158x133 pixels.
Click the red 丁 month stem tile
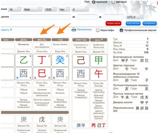click(x=42, y=60)
